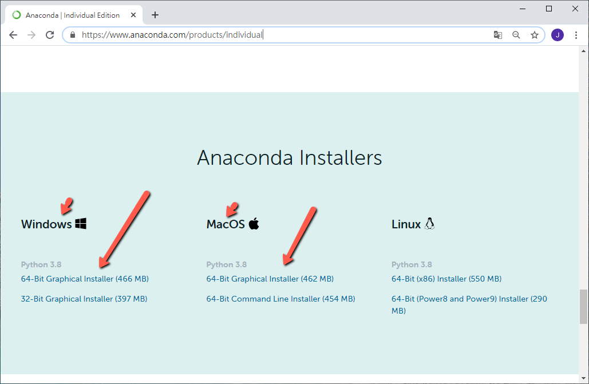Click the Apple logo icon
The image size is (589, 384).
point(254,224)
